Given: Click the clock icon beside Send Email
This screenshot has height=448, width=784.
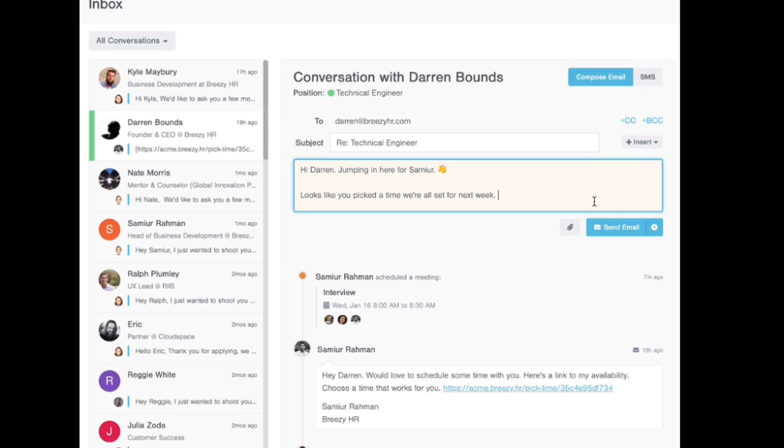Looking at the screenshot, I should coord(655,227).
